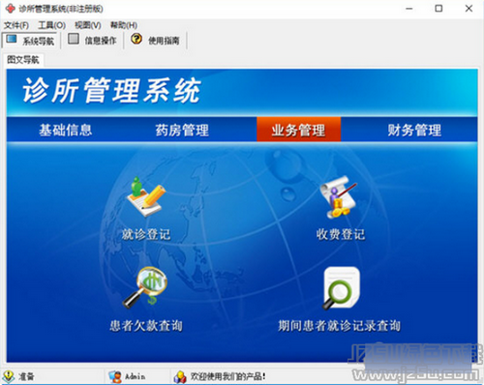The width and height of the screenshot is (484, 385).
Task: Click the Admin user icon in status bar
Action: coord(115,376)
